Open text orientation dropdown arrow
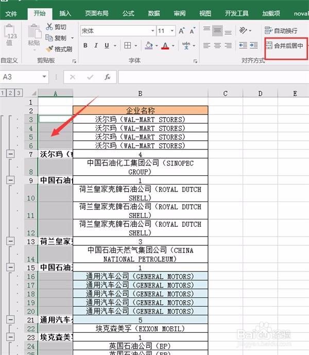The height and width of the screenshot is (355, 309). pyautogui.click(x=250, y=30)
